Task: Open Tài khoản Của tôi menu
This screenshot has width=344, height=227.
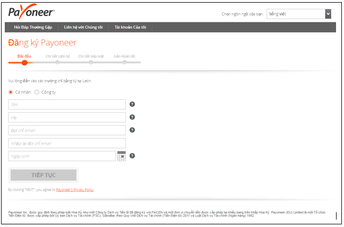Action: coord(130,27)
